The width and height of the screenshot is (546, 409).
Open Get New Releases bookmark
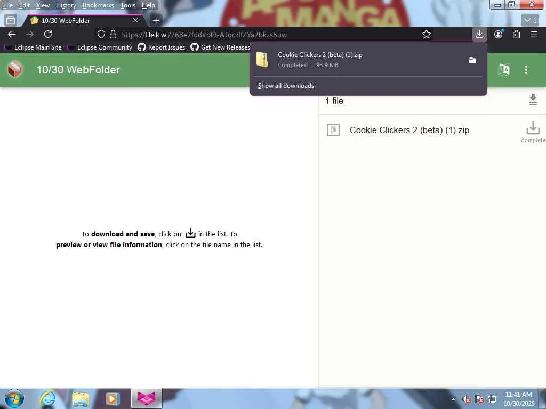[x=220, y=47]
